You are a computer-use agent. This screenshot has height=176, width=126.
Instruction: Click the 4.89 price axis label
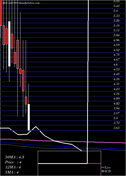(116, 45)
